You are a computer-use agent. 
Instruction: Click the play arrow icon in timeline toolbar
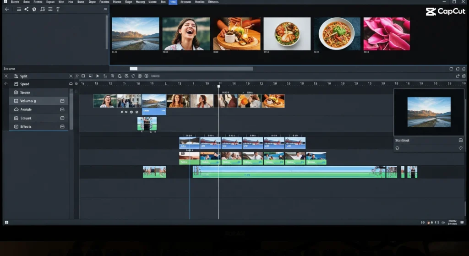click(x=98, y=76)
